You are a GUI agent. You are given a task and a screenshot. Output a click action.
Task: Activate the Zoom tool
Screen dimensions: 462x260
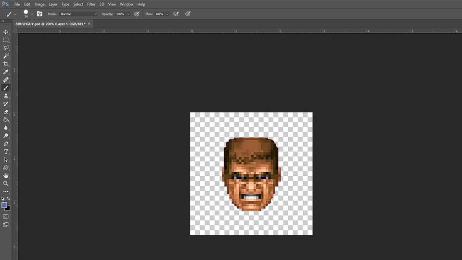(x=6, y=183)
